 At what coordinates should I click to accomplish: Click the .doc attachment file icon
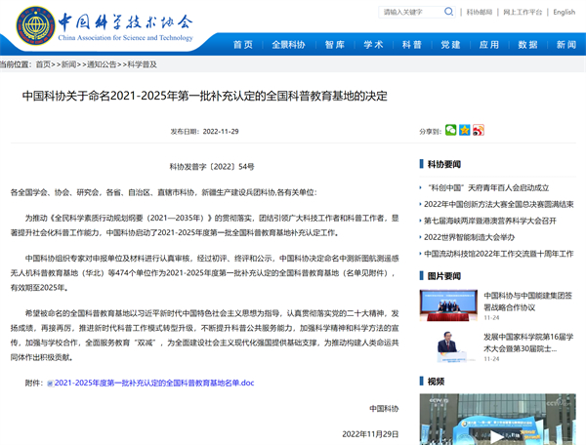pos(51,384)
